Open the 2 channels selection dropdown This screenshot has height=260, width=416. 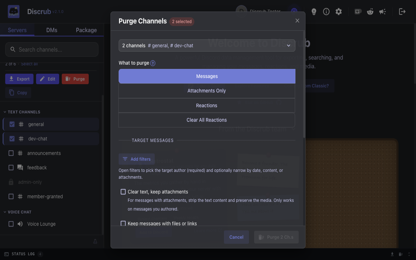click(x=207, y=45)
